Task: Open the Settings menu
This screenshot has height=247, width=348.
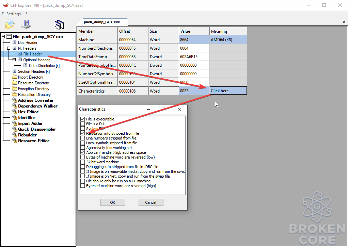Action: pos(14,14)
